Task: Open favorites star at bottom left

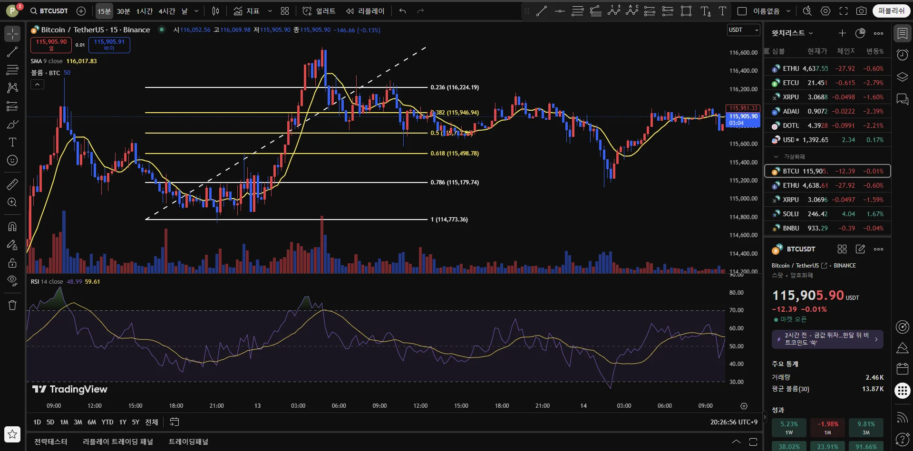Action: [x=12, y=434]
